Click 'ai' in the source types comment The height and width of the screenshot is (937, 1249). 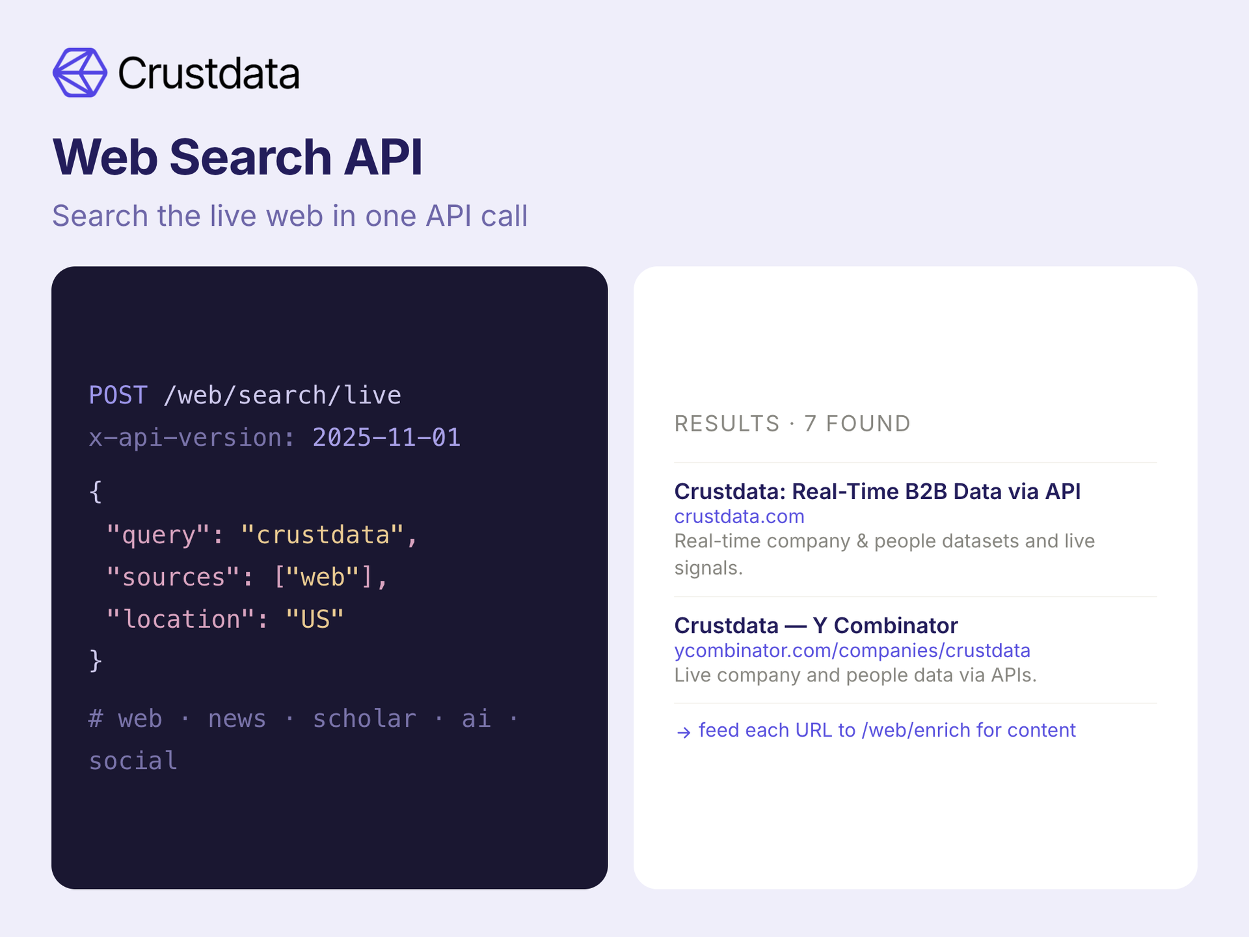[476, 718]
